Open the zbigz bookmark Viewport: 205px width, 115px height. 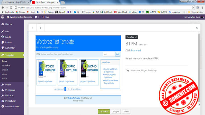pos(133,12)
